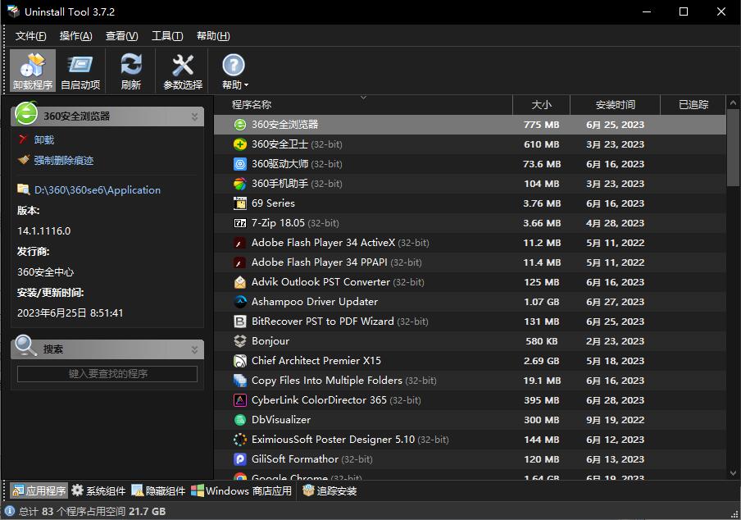Click the 强制删除痕迹 link
The width and height of the screenshot is (741, 520).
pyautogui.click(x=63, y=161)
